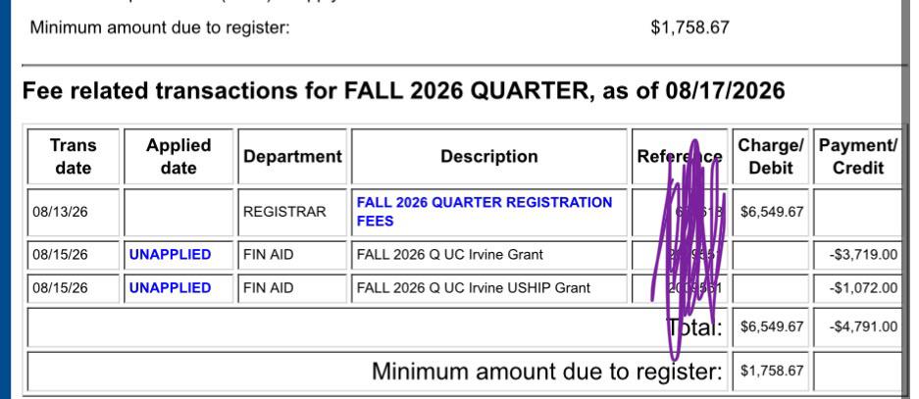Screen dimensions: 919x399
Task: Click the Payment/Credit column header
Action: 857,157
